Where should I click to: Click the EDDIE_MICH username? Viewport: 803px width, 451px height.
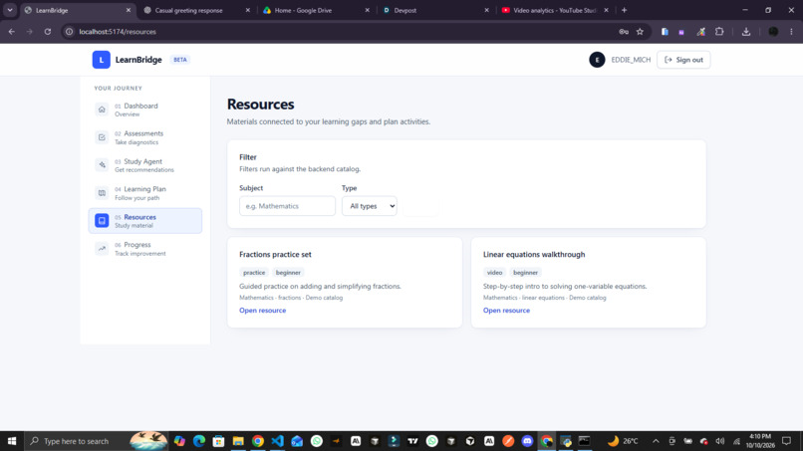pos(631,60)
